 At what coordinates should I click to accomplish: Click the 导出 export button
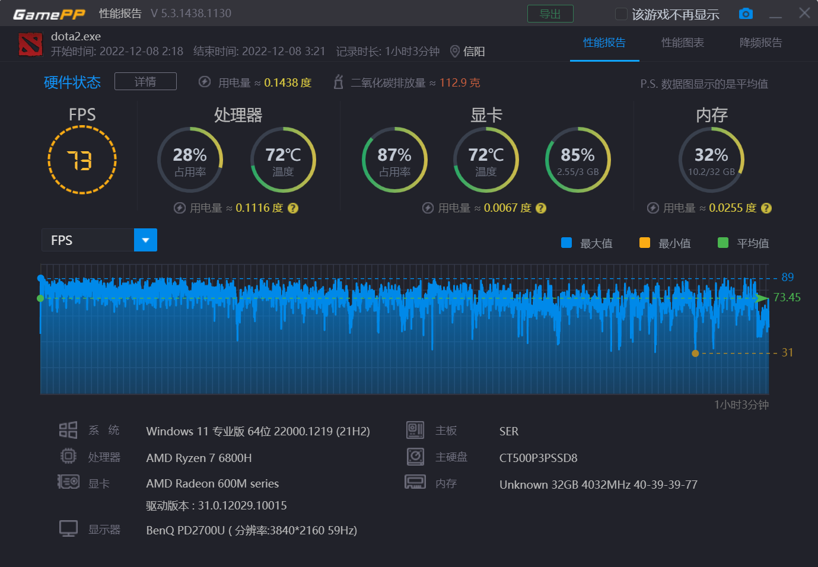coord(550,13)
